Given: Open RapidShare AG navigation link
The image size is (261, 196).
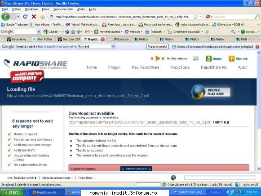Looking at the screenshot, I should pos(214,67).
